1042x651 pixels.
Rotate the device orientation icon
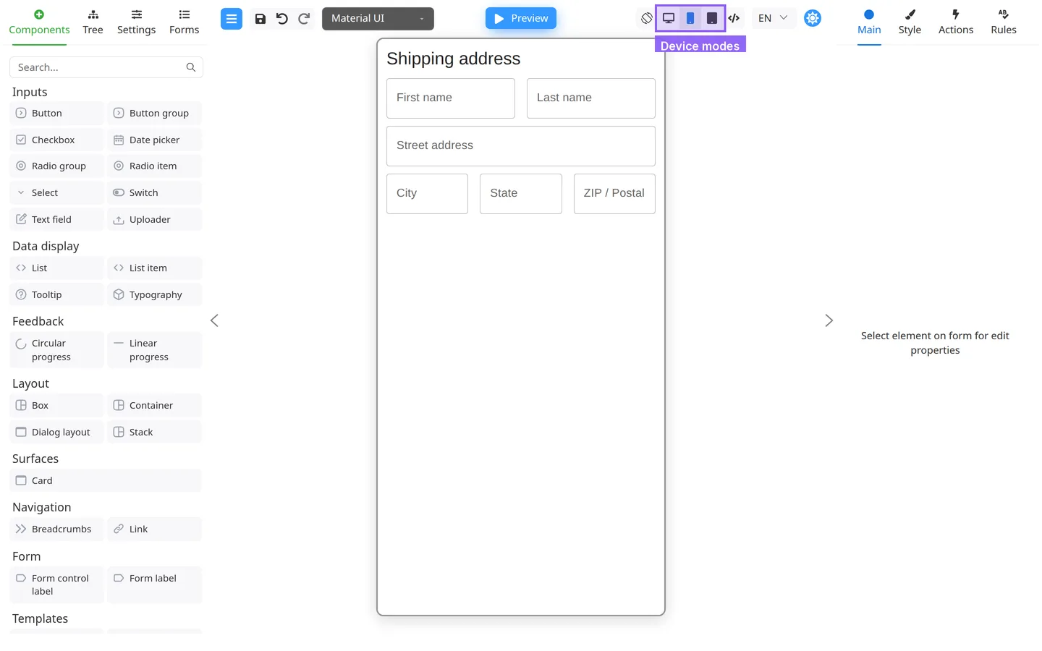[647, 18]
